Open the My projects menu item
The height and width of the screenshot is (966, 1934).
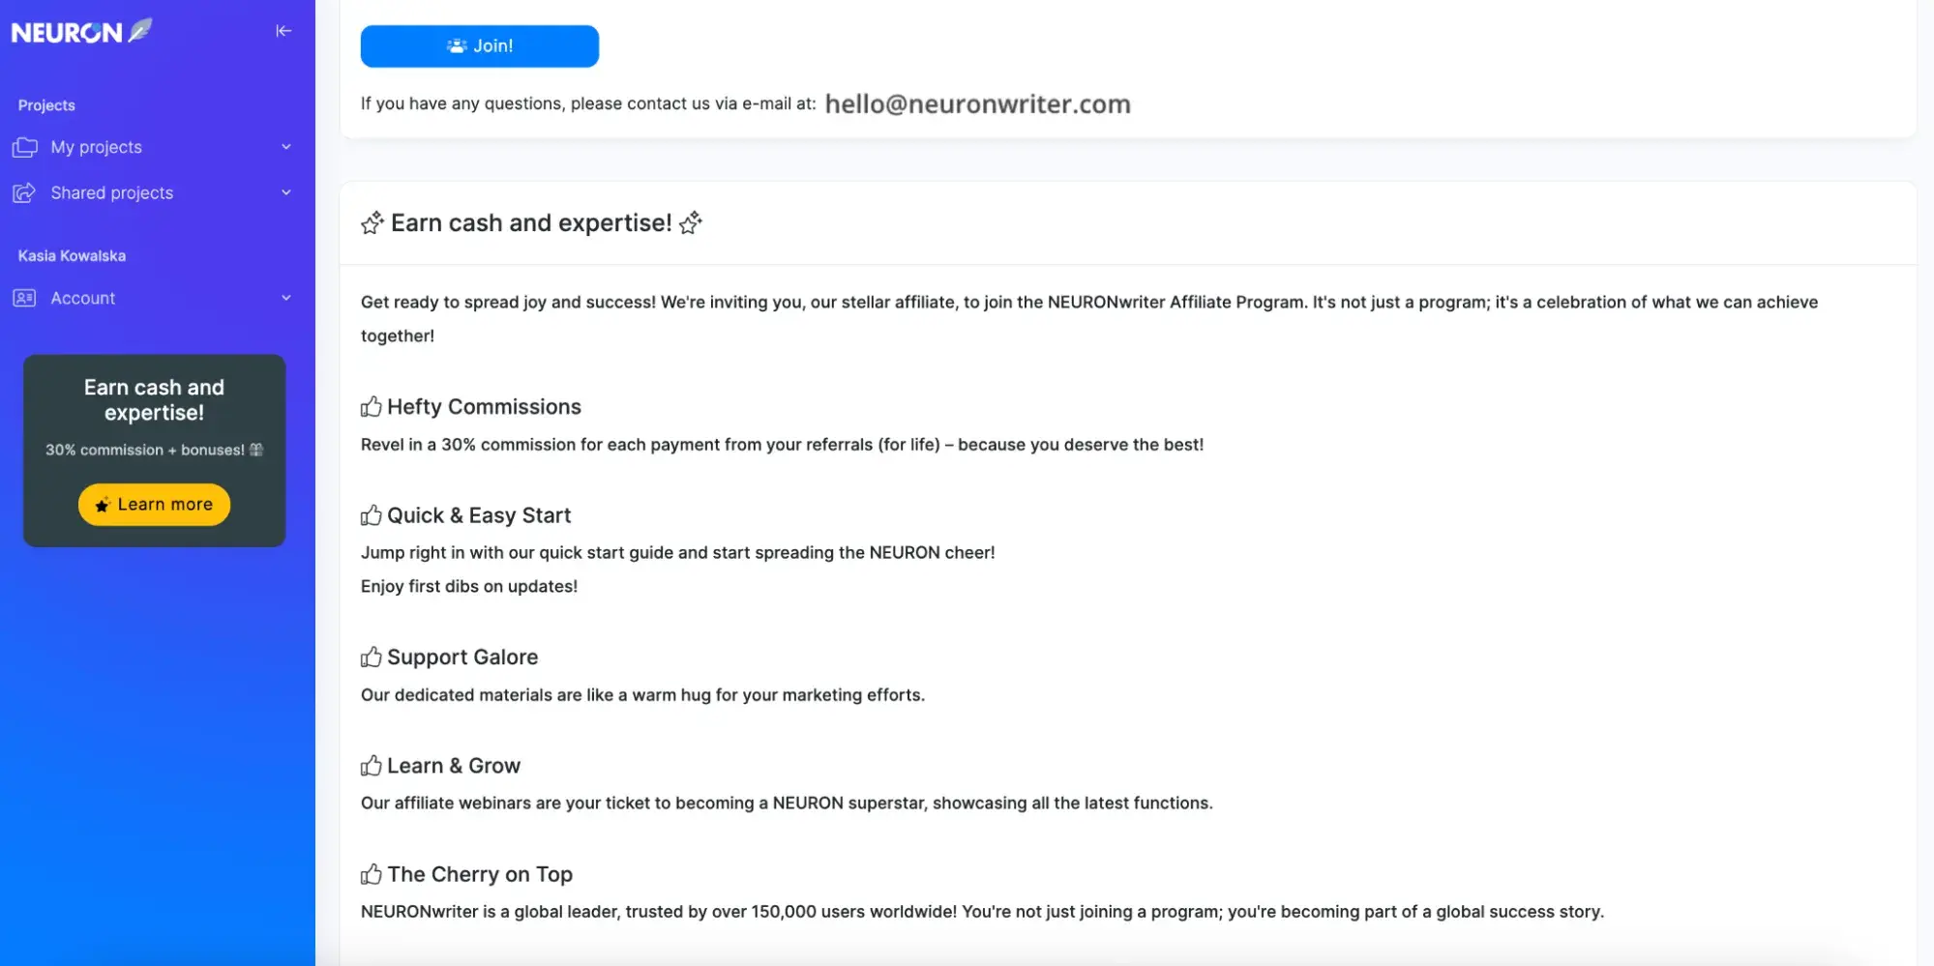coord(97,147)
